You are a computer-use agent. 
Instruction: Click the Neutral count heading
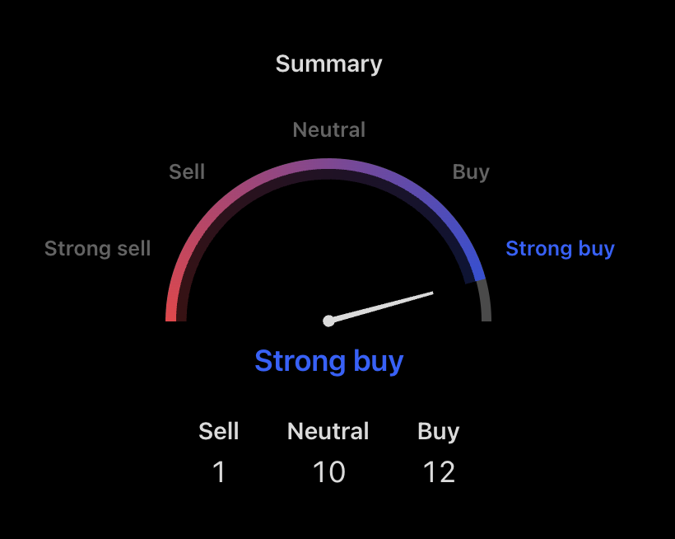pos(328,431)
